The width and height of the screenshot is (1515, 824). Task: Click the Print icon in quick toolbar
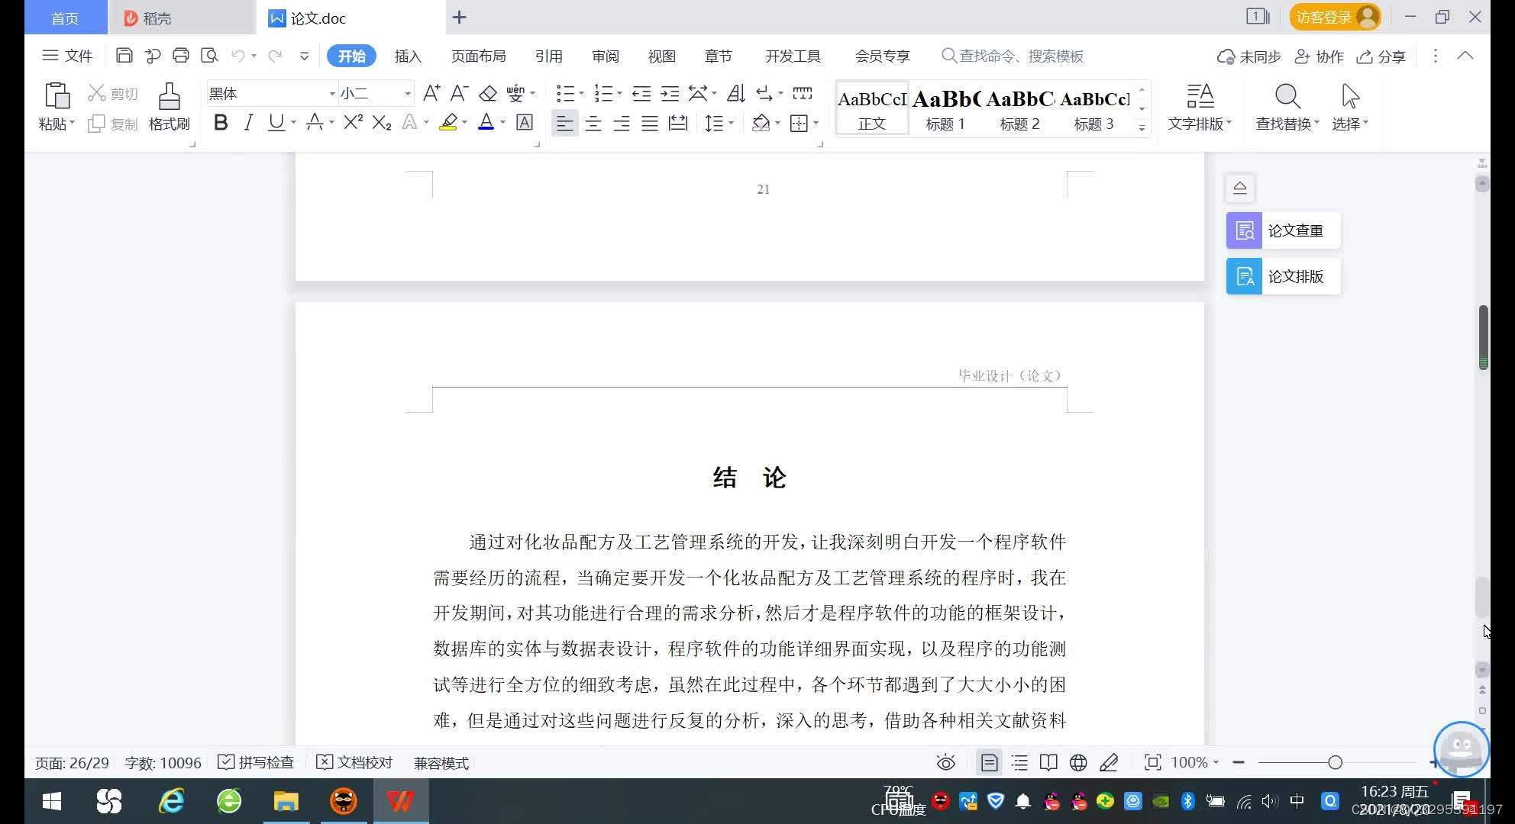(x=181, y=56)
